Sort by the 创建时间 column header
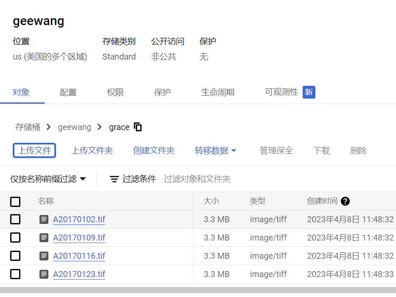This screenshot has height=297, width=396. click(x=322, y=201)
